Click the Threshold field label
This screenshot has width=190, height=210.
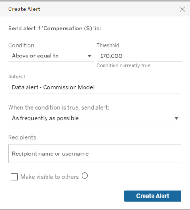pos(108,45)
